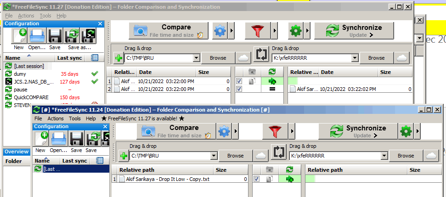Click right cloud storage icon in 11.27 window
This screenshot has height=197, width=446.
tap(401, 58)
